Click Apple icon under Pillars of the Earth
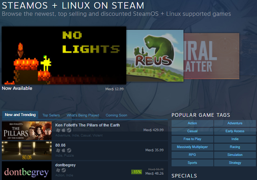This screenshot has height=180, width=257. (64, 130)
